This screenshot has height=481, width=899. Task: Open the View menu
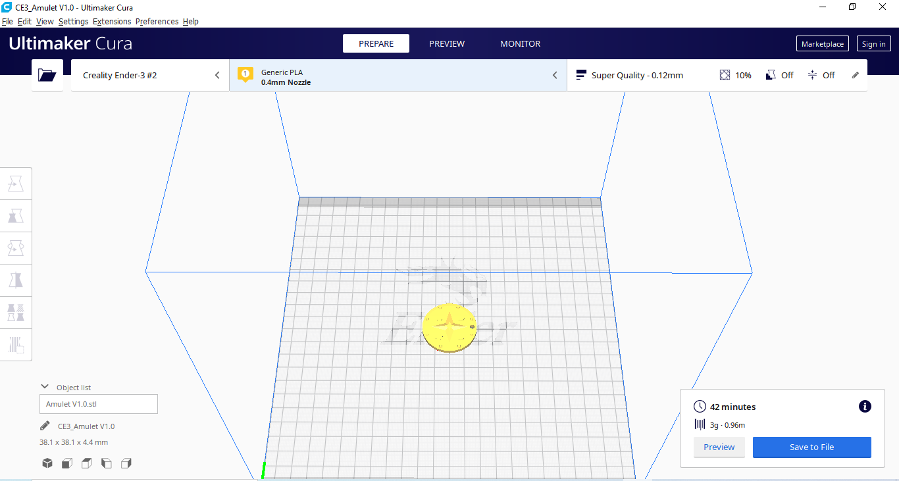45,22
